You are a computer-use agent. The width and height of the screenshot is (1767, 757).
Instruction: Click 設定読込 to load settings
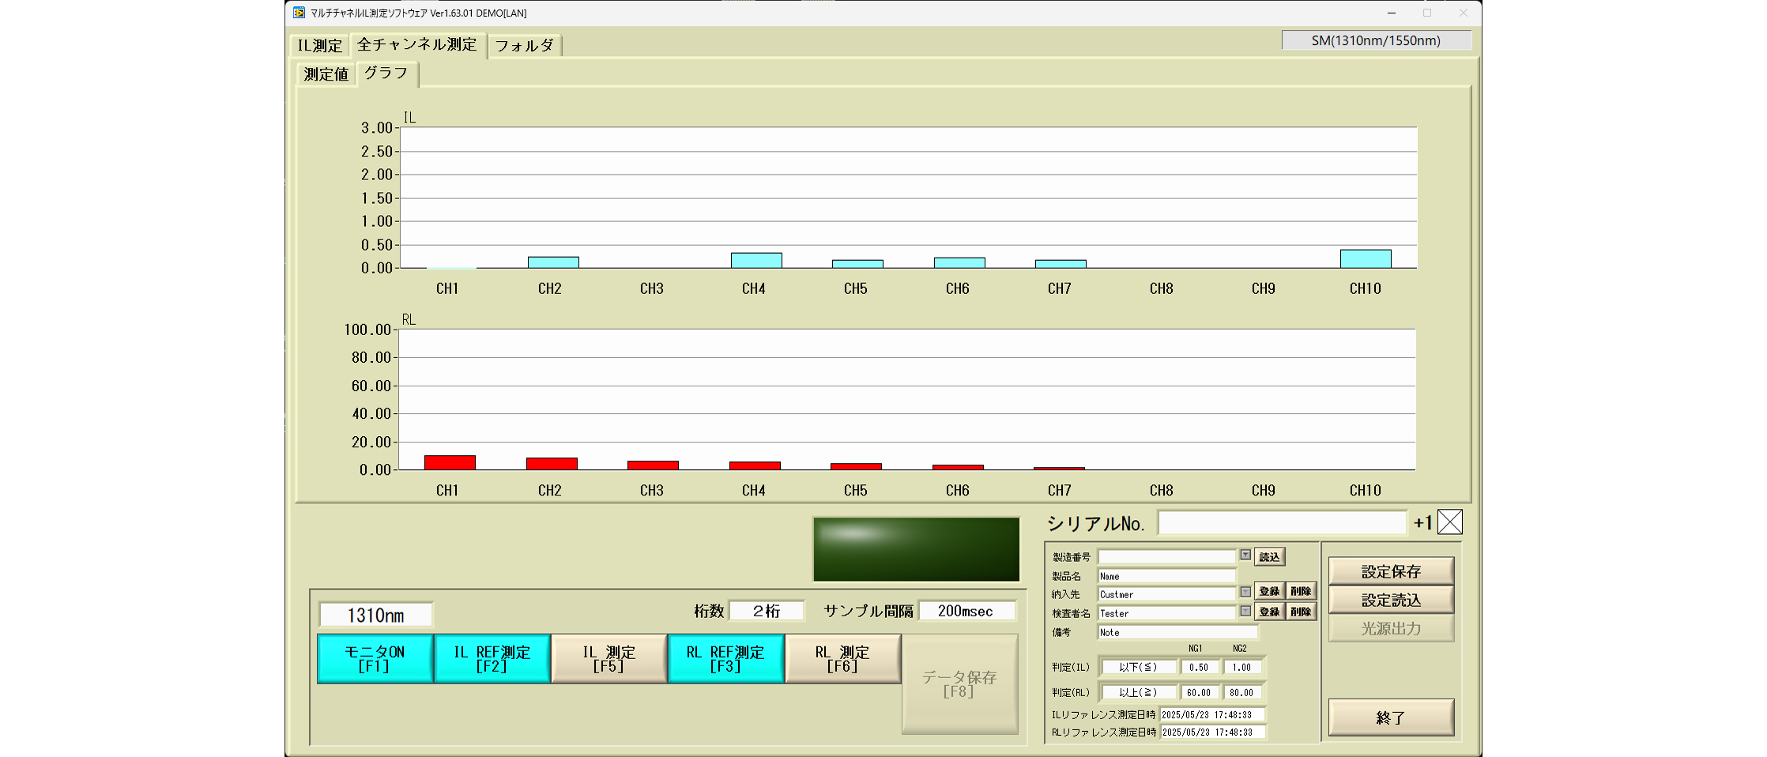click(x=1391, y=600)
